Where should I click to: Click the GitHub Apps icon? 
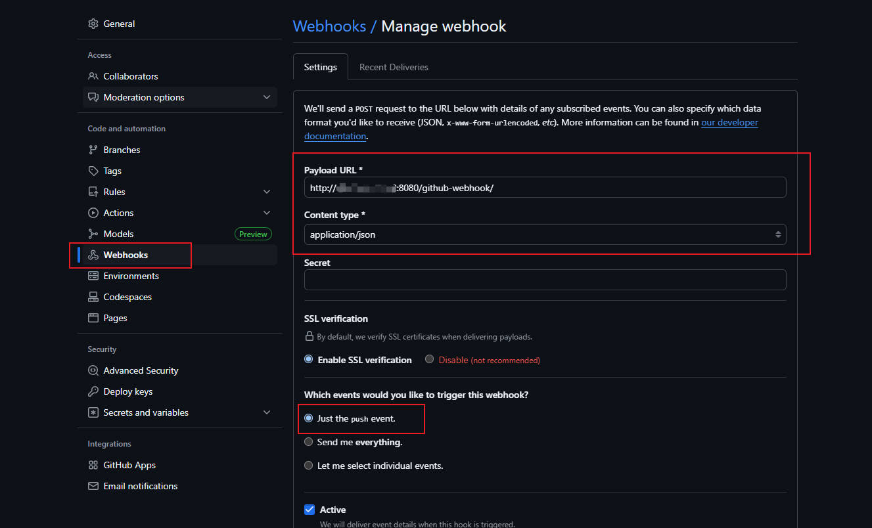(x=93, y=465)
